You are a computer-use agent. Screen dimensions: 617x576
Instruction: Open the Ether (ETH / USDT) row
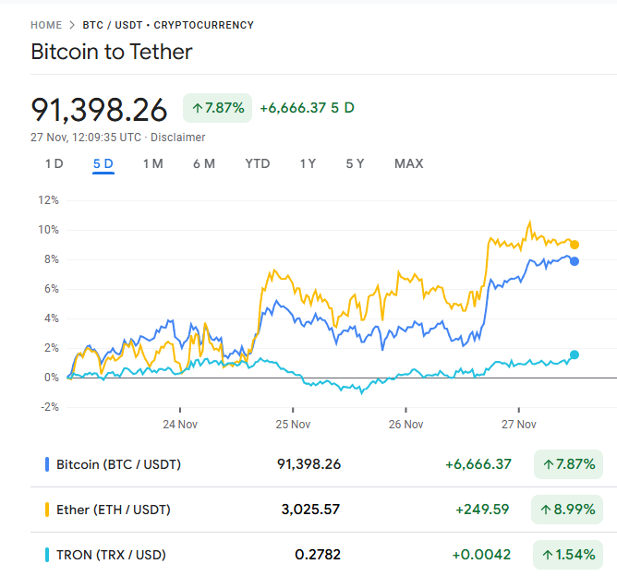(x=113, y=510)
